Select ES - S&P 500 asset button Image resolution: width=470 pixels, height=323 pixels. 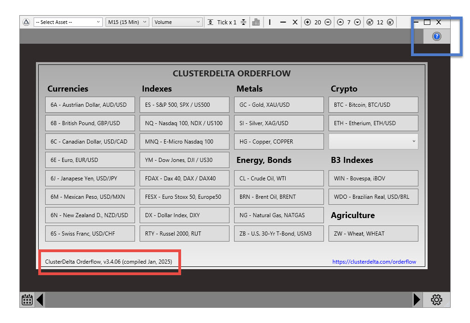pos(184,105)
